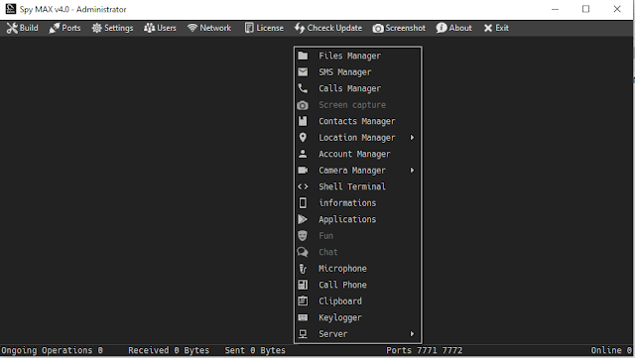This screenshot has width=635, height=358.
Task: Expand the Location Manager submenu arrow
Action: coord(412,138)
